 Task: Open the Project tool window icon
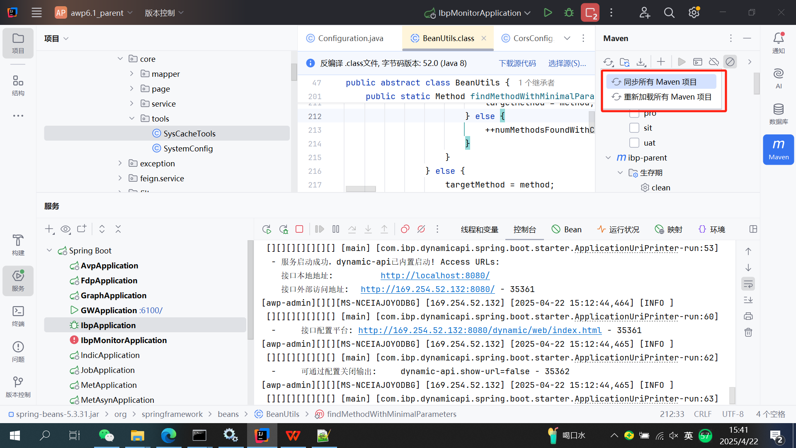(18, 43)
